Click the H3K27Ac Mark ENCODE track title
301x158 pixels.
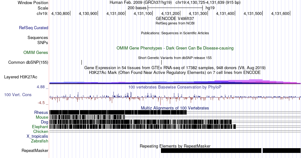click(x=175, y=72)
